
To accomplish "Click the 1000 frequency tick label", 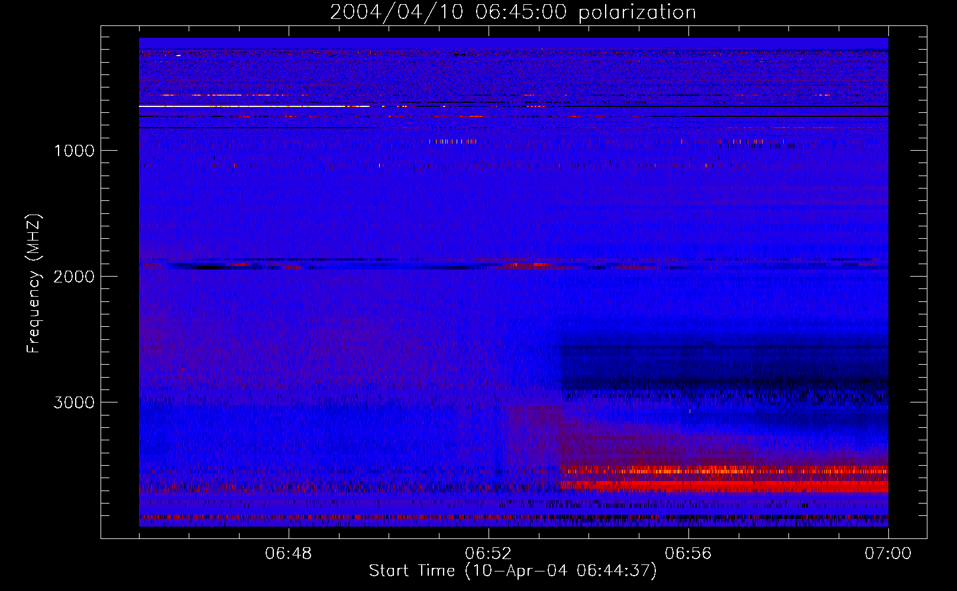I will tap(74, 151).
